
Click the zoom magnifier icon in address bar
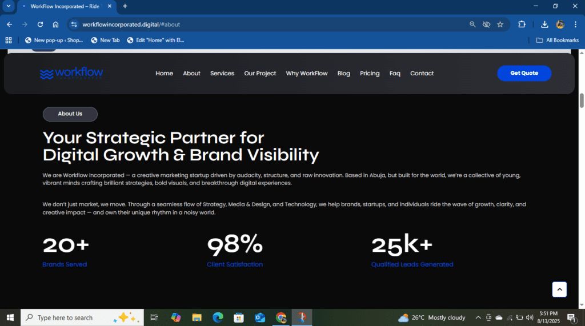pyautogui.click(x=472, y=25)
